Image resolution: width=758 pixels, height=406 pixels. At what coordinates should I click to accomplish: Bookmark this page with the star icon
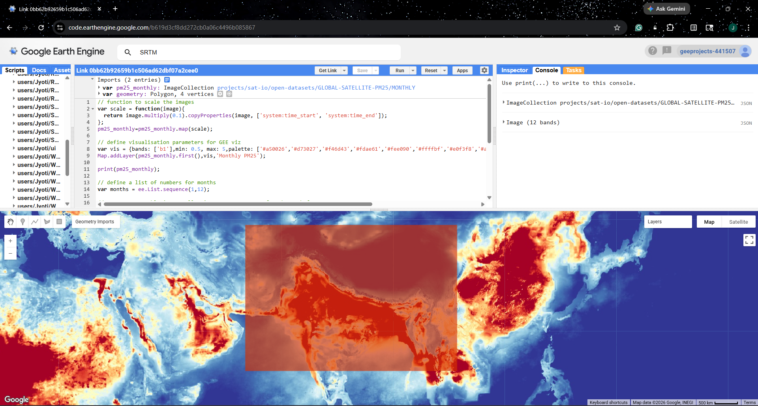click(x=617, y=28)
